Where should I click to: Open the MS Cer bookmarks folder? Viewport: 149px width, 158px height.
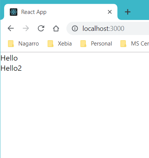pos(134,44)
